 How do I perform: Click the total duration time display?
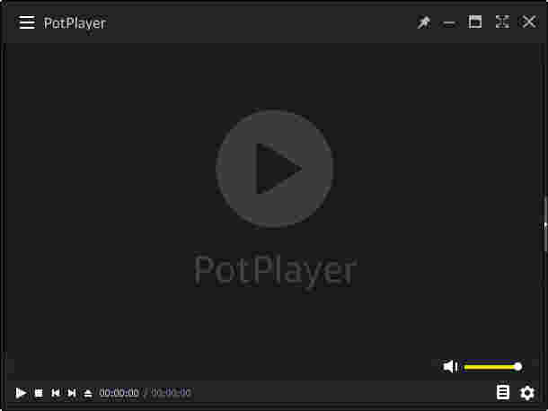171,393
